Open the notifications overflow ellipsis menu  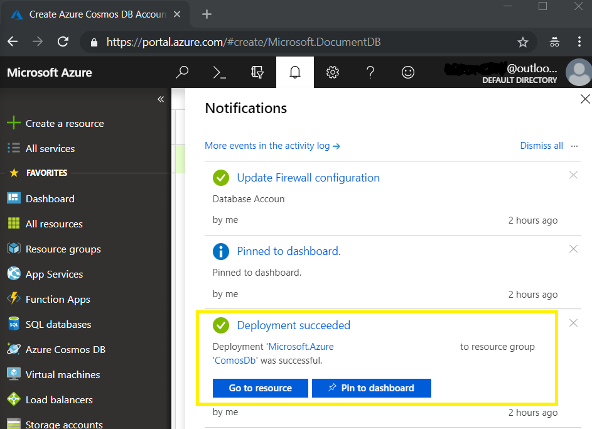pyautogui.click(x=574, y=146)
